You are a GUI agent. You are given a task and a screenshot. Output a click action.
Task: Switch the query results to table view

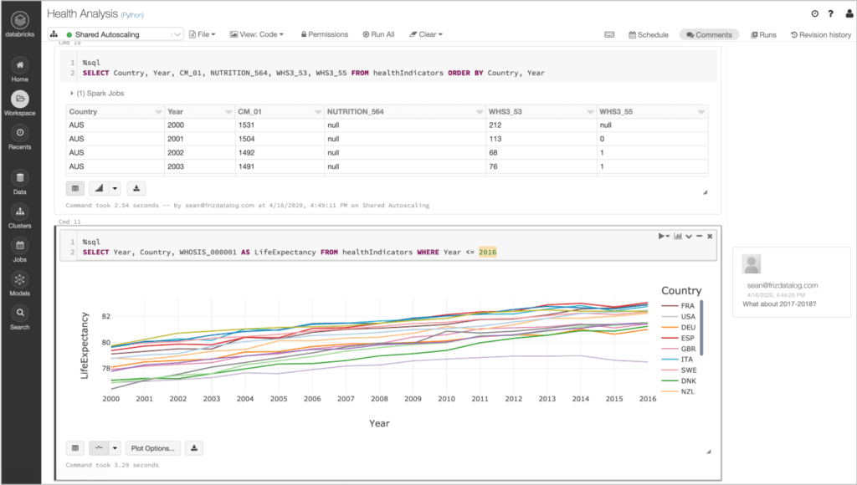(x=74, y=188)
